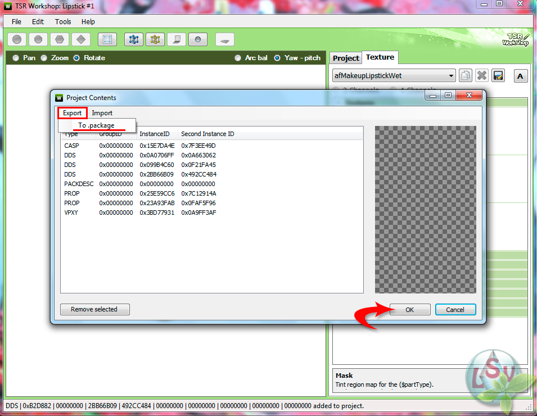Click the InstanceID column header
The height and width of the screenshot is (416, 537).
[157, 134]
